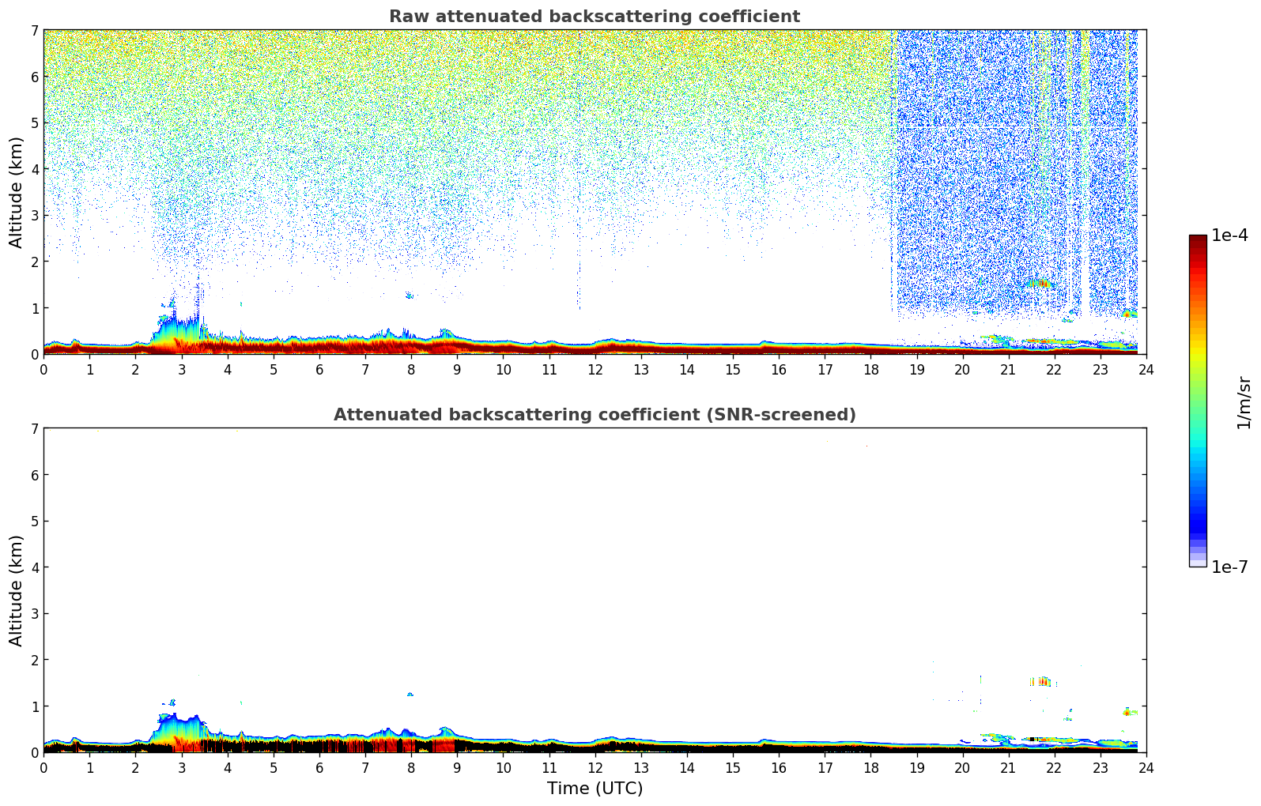The width and height of the screenshot is (1261, 806).
Task: Select the 'Time (UTC)' x-axis label
Action: coord(595,789)
